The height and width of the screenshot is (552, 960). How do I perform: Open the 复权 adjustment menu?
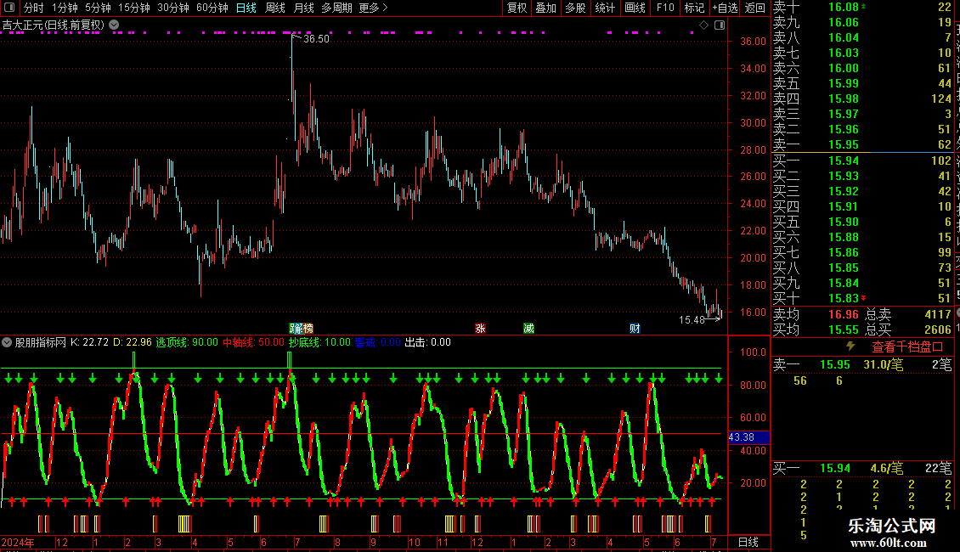point(517,8)
